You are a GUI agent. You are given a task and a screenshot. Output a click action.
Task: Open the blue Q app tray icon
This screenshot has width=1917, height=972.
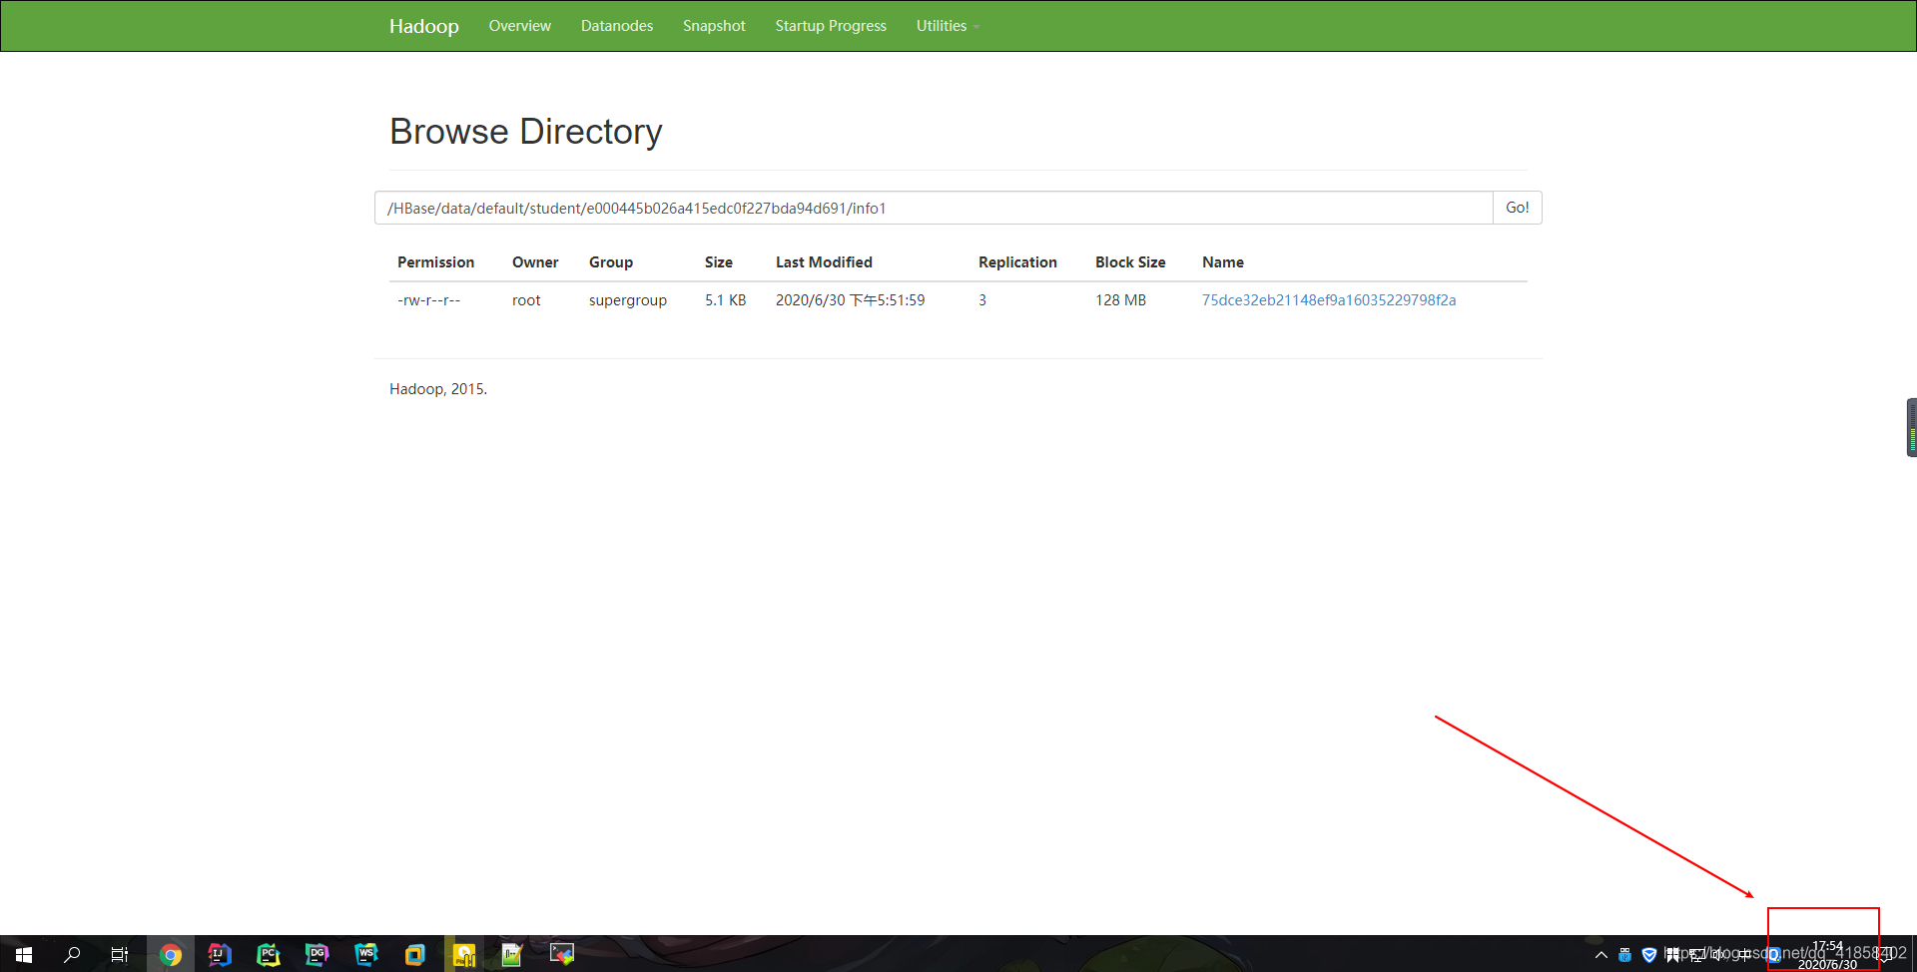(1773, 955)
